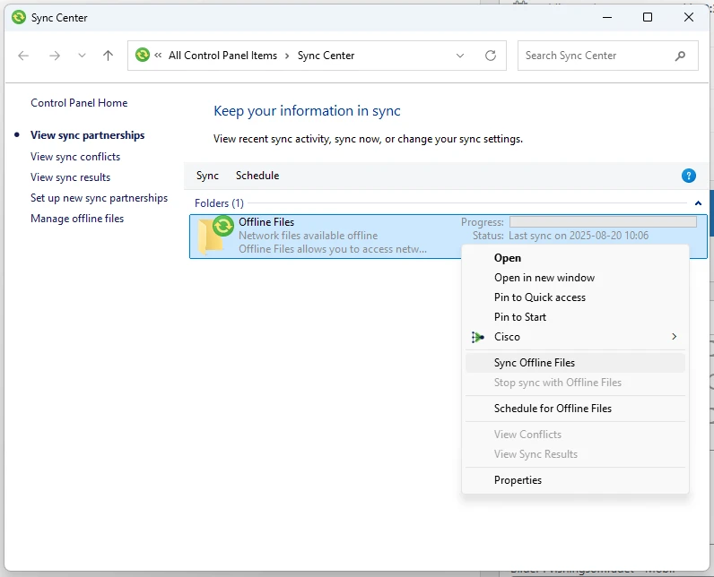Choose Sync Offline Files
Image resolution: width=714 pixels, height=577 pixels.
point(575,363)
